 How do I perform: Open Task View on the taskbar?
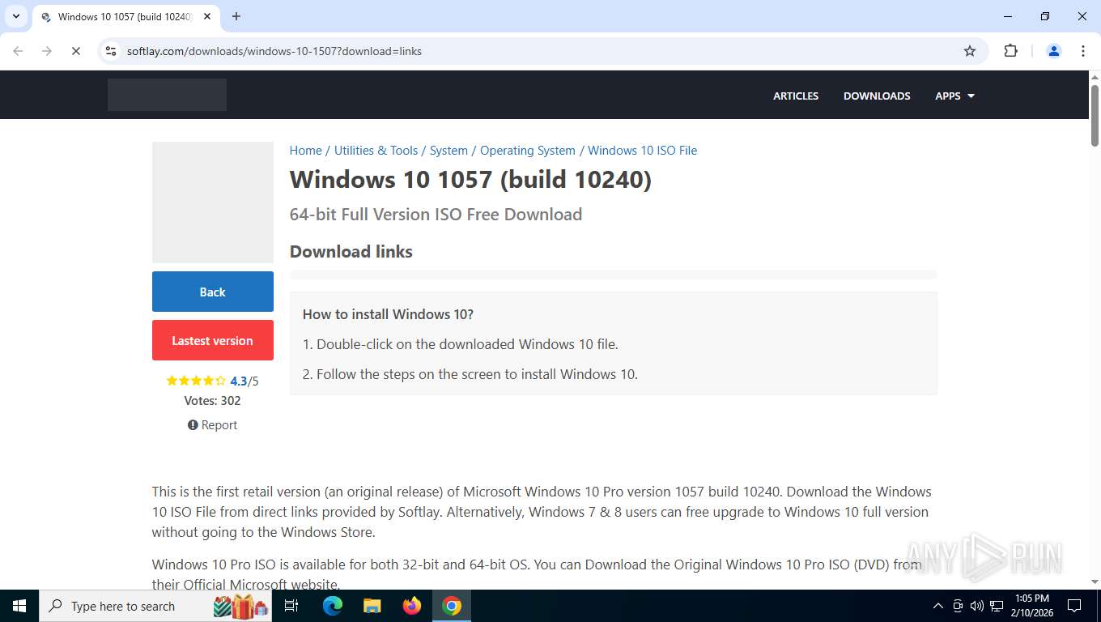click(x=291, y=606)
